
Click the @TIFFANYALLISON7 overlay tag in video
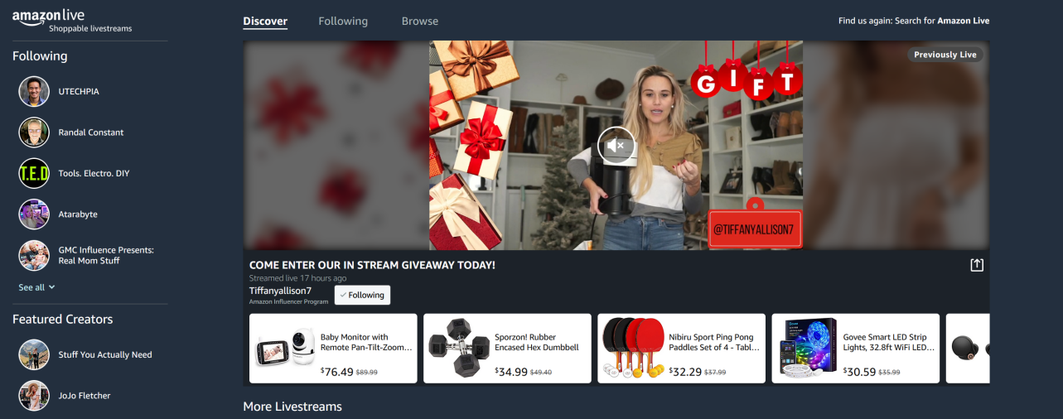click(x=756, y=229)
